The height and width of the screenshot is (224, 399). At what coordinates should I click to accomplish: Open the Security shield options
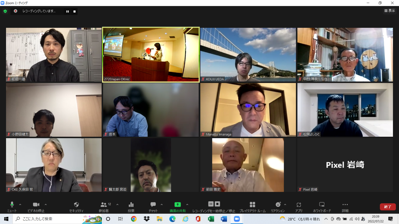[x=76, y=205]
